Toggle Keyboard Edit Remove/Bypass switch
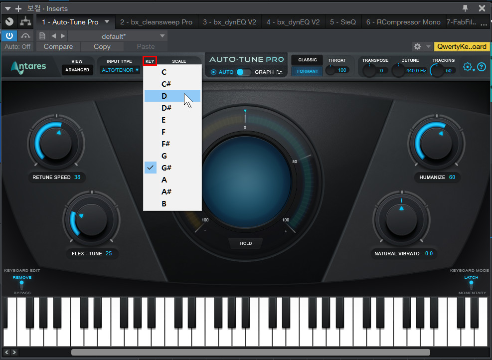This screenshot has height=360, width=492. (x=21, y=285)
